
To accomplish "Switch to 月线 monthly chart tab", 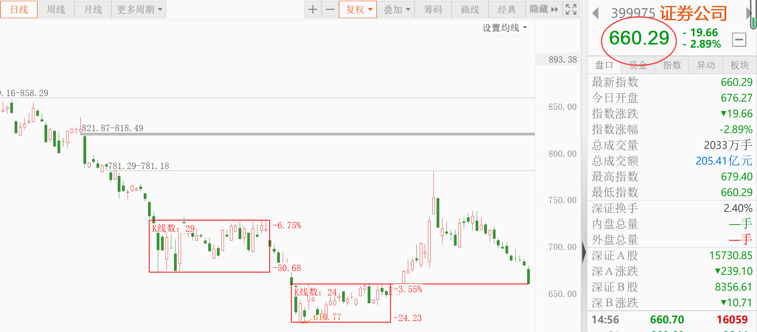I will pos(93,9).
